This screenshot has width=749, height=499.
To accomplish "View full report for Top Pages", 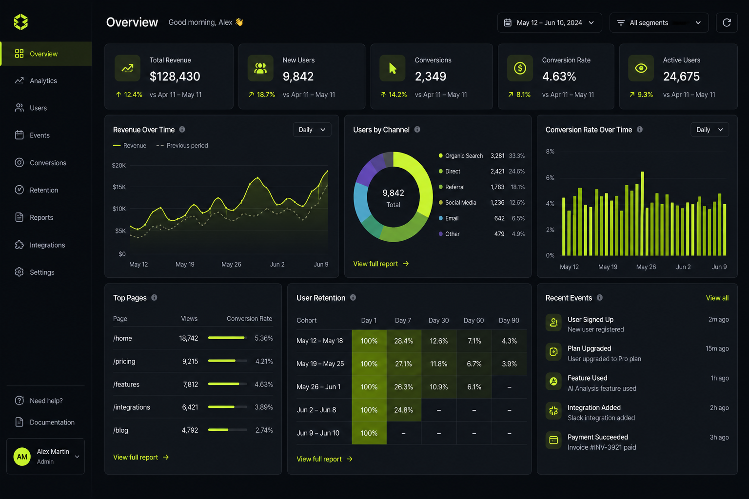I will [141, 457].
